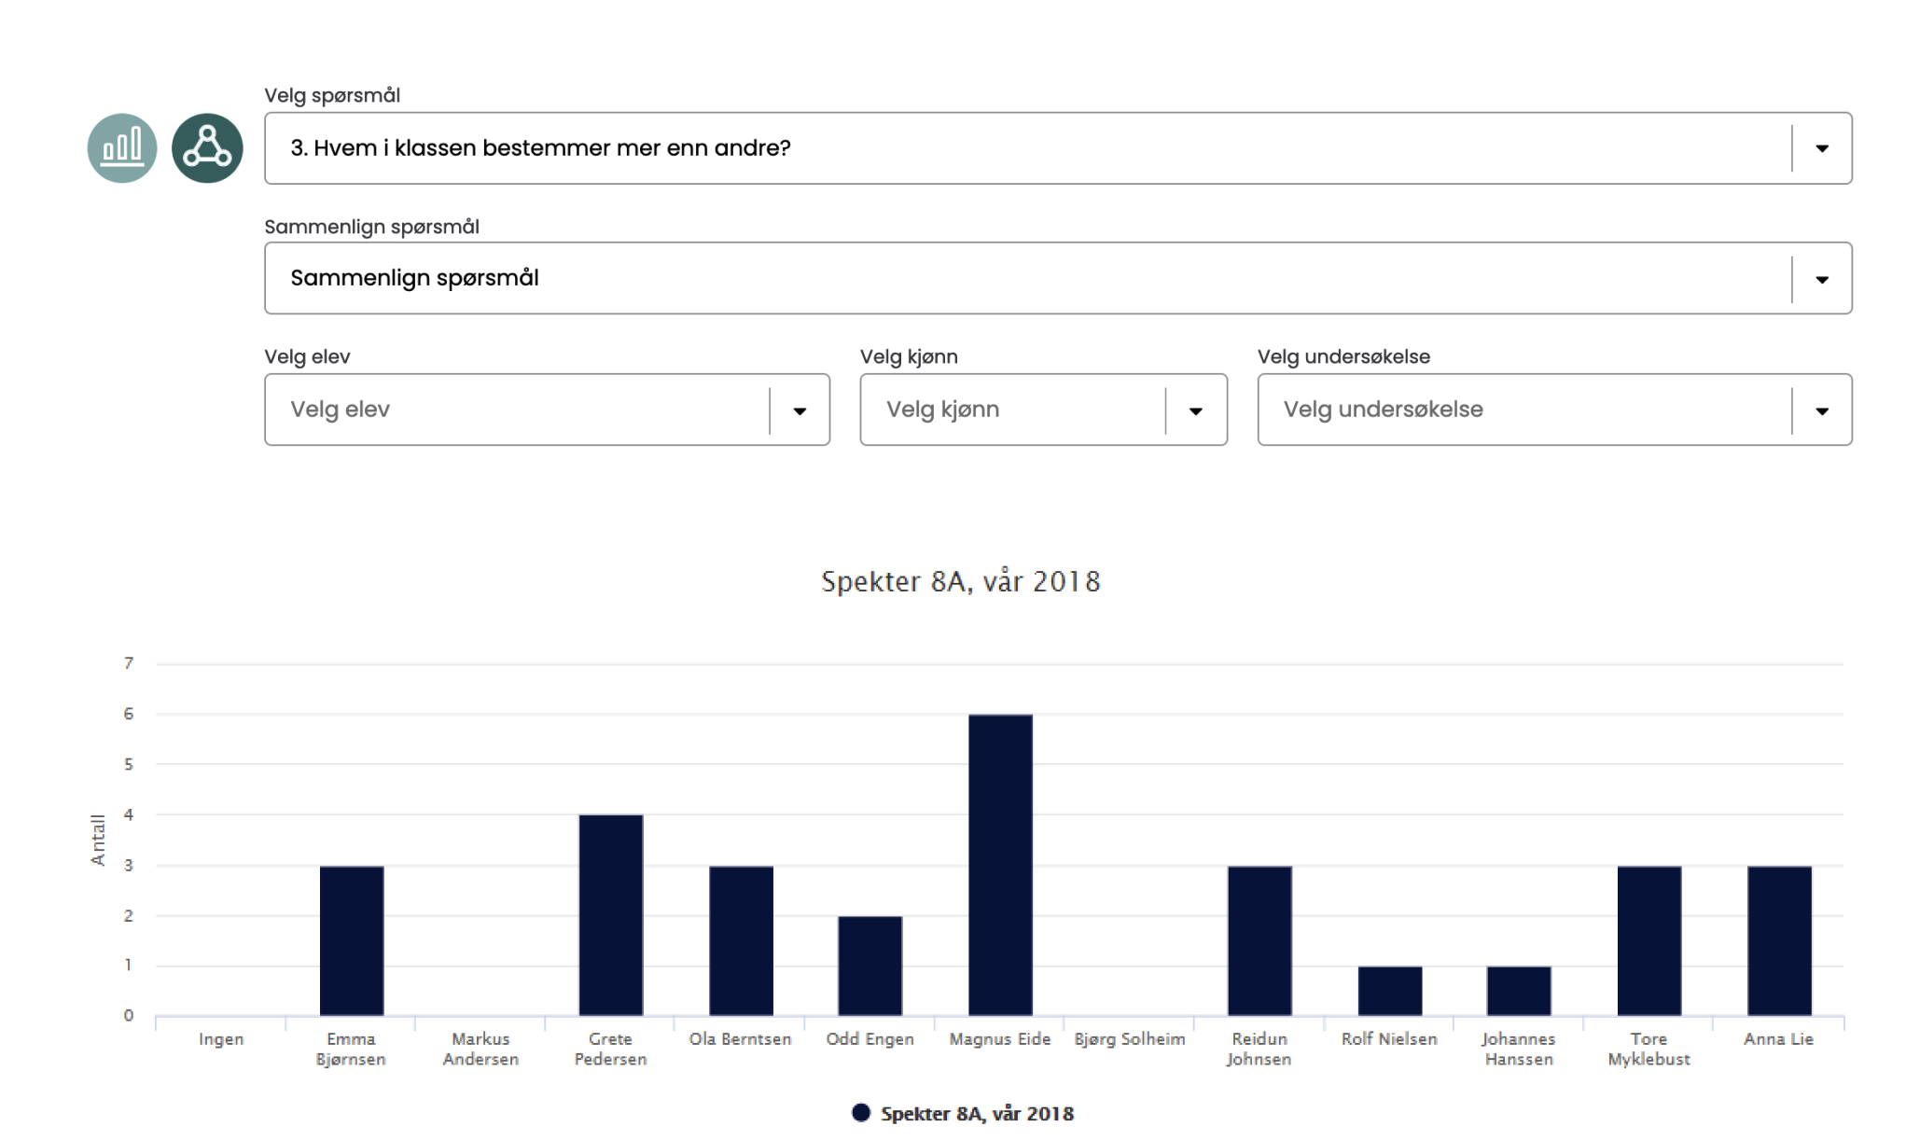Click the Anna Lie bar
Viewport: 1920px width, 1140px height.
point(1779,940)
